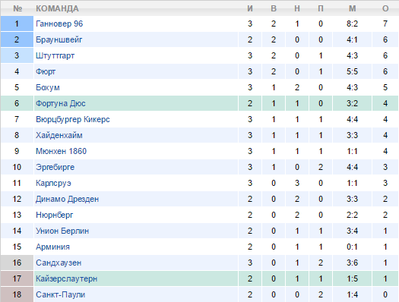Click the blue position 1 cell
The width and height of the screenshot is (399, 302).
point(17,24)
